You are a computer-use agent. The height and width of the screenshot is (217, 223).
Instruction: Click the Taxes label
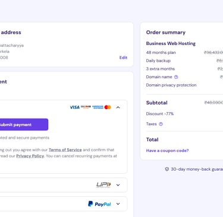tap(152, 124)
